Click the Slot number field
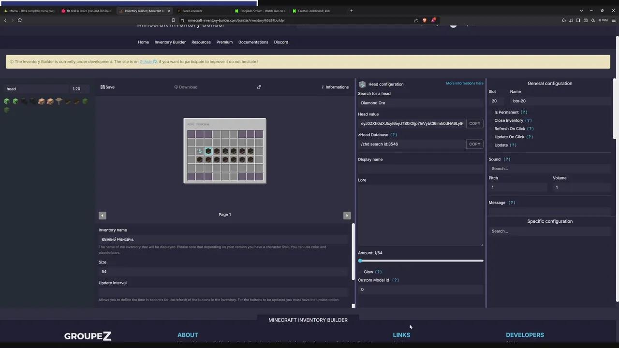 [x=497, y=101]
